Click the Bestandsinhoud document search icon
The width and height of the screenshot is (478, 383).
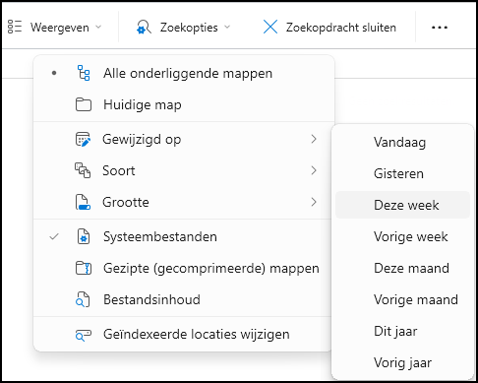83,299
